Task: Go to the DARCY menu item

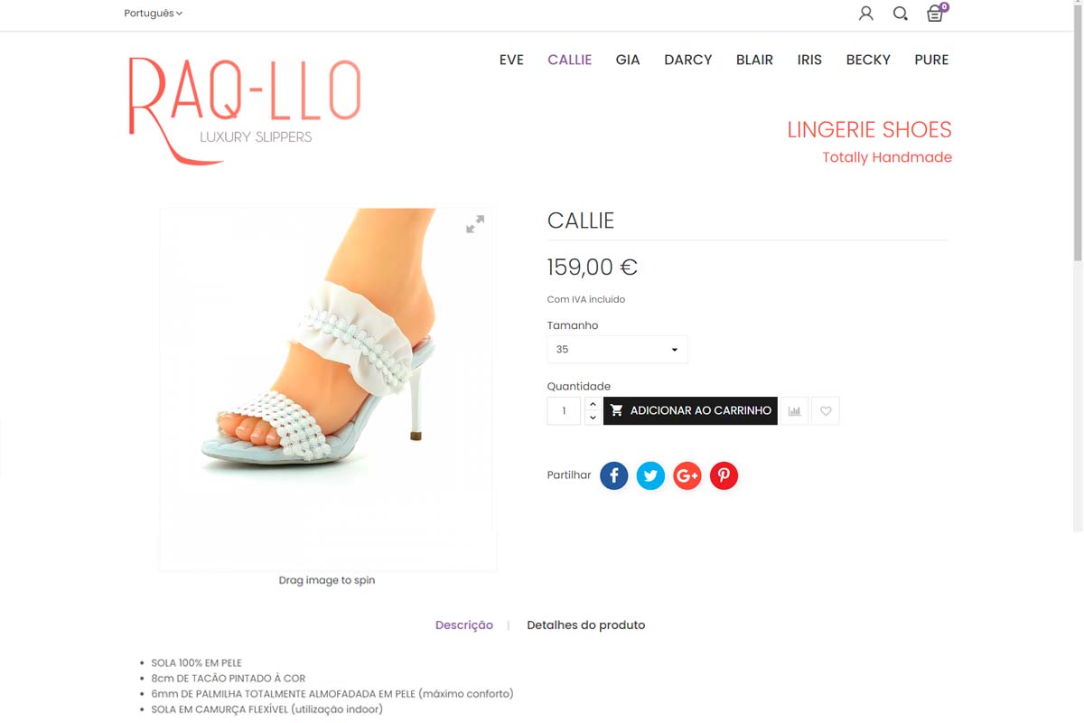Action: tap(688, 60)
